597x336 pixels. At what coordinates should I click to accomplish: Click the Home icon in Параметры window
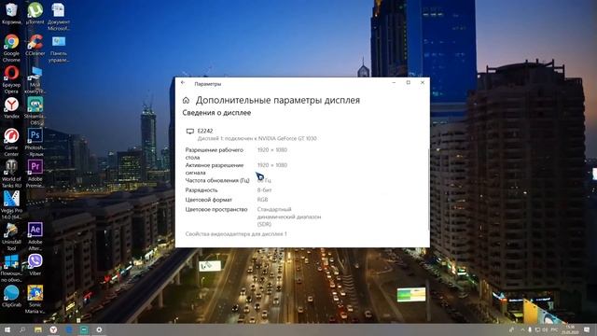tap(186, 100)
